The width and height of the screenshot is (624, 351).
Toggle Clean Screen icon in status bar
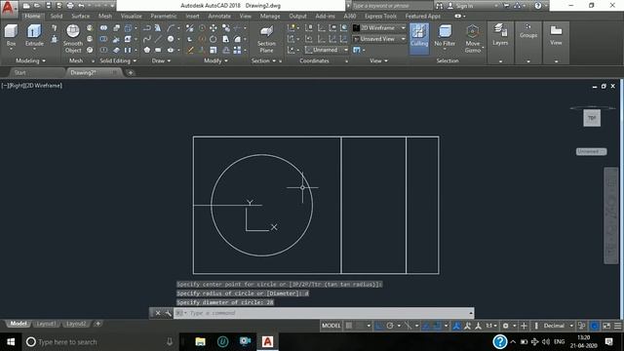coord(606,326)
